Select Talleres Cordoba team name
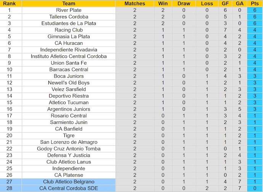 pyautogui.click(x=69, y=17)
